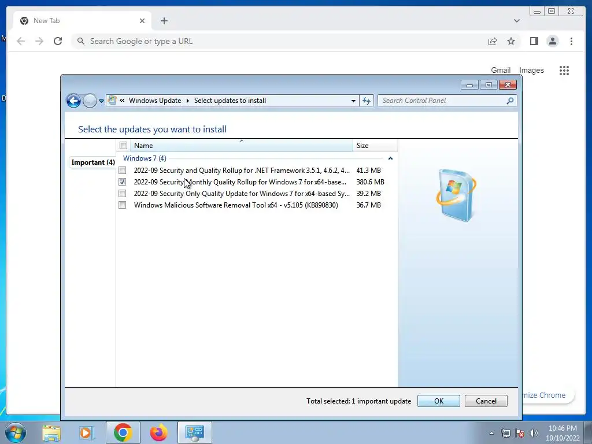
Task: Select the 39.2 MB size cell
Action: click(x=368, y=194)
